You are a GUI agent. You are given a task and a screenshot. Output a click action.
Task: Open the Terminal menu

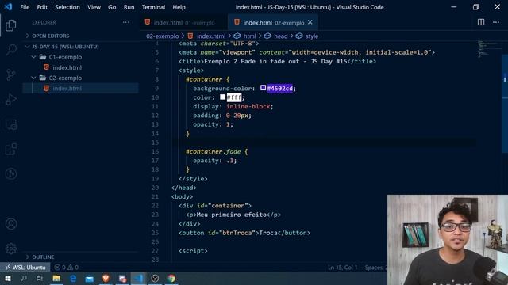[x=153, y=7]
